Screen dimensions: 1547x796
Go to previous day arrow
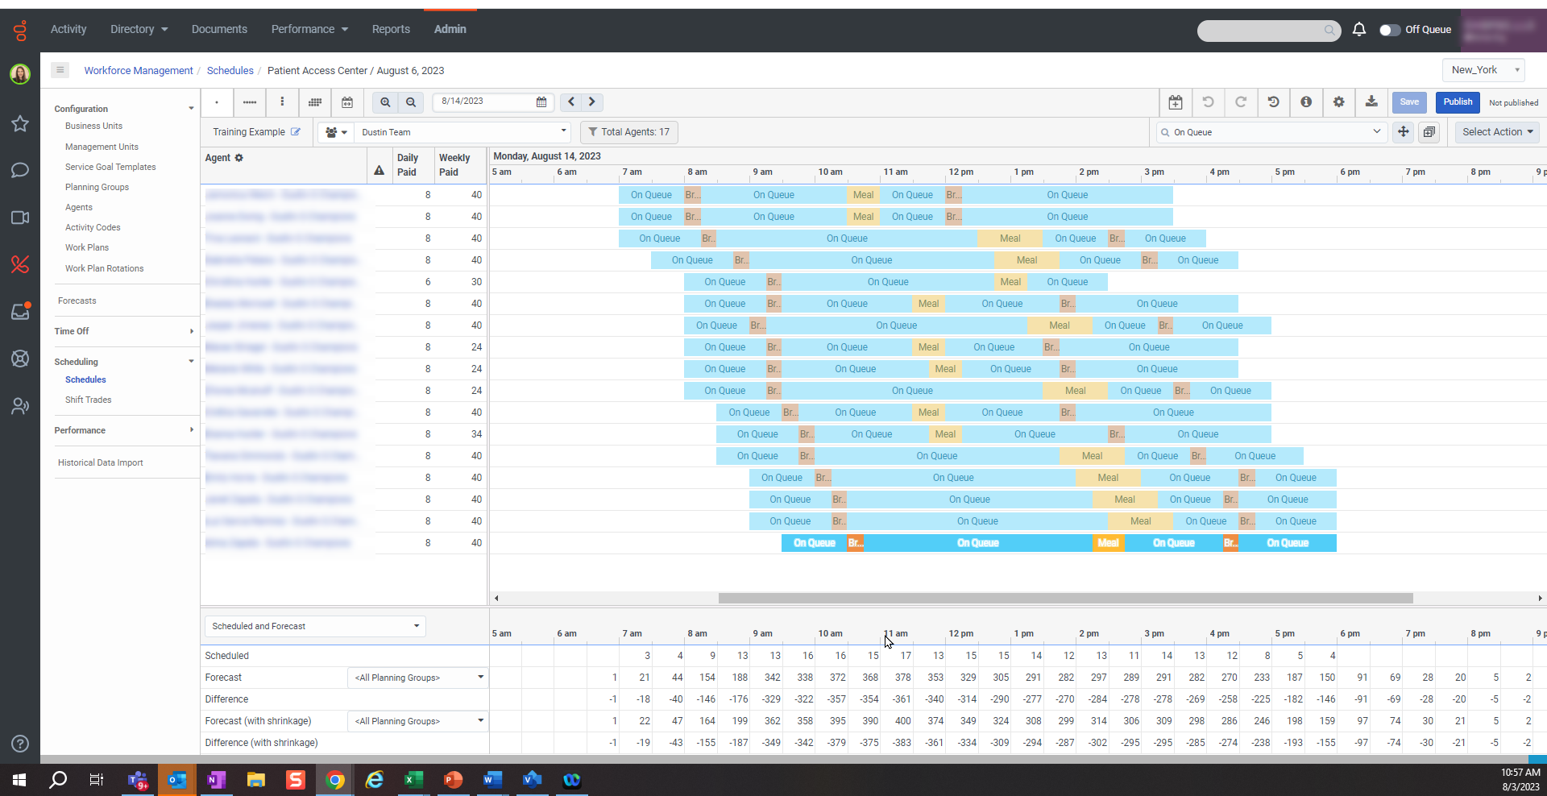click(571, 102)
